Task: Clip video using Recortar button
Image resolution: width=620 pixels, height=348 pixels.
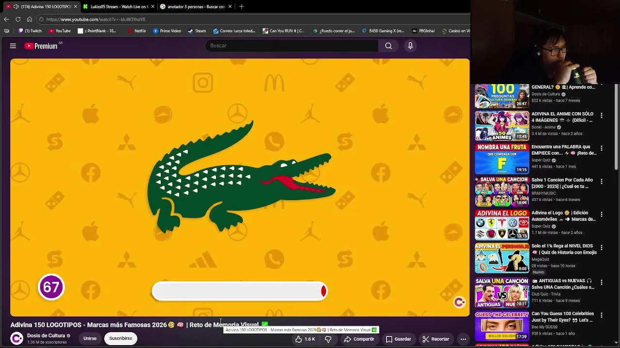Action: click(x=435, y=339)
